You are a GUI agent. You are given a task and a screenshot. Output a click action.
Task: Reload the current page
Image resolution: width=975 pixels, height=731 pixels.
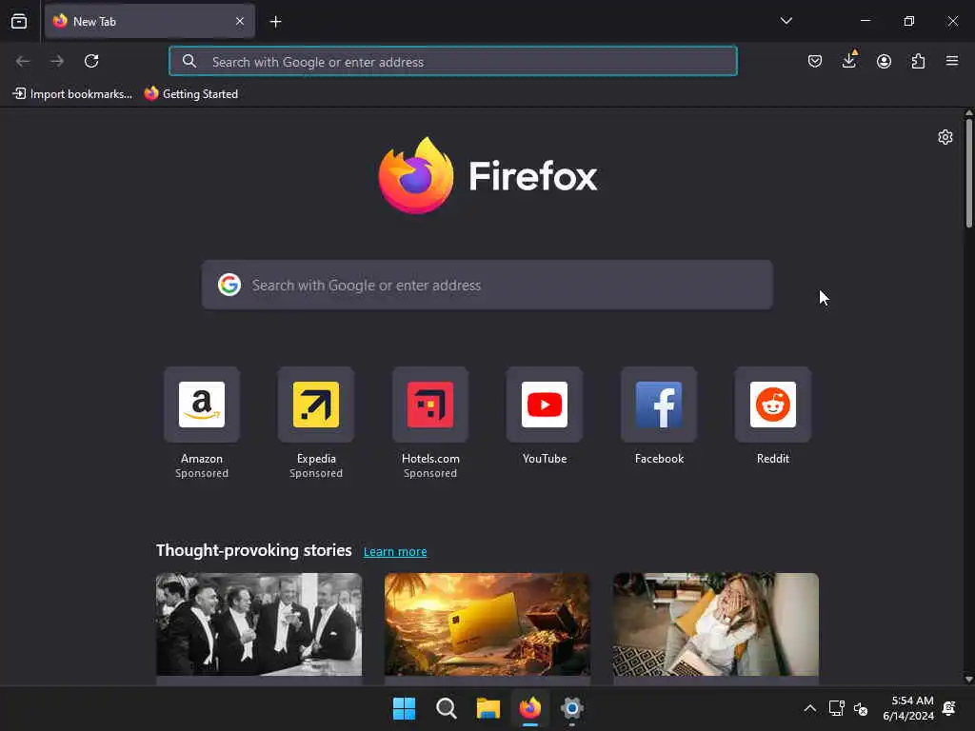[x=91, y=61]
